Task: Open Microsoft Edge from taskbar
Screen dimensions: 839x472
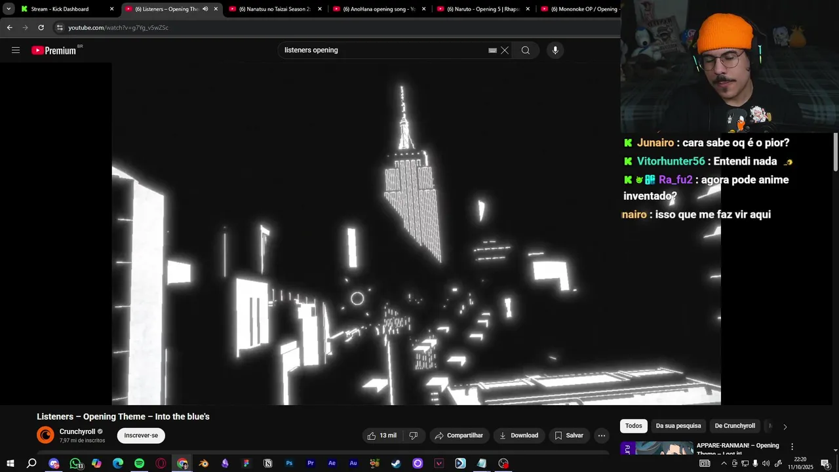Action: pos(118,463)
